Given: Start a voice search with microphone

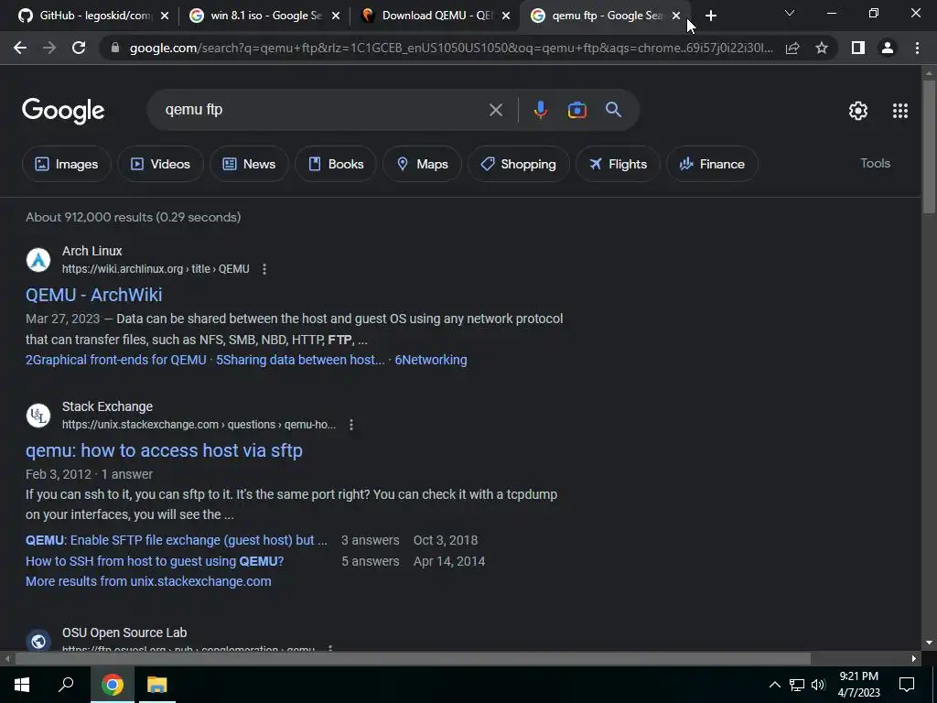Looking at the screenshot, I should (540, 110).
